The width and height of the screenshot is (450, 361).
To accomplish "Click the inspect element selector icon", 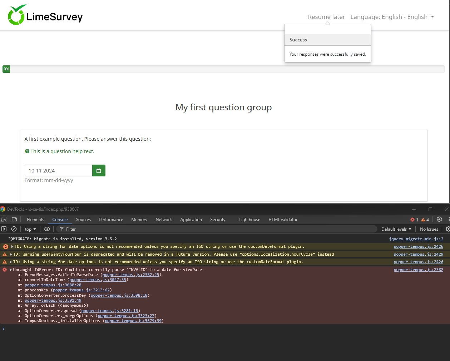I will tap(4, 220).
